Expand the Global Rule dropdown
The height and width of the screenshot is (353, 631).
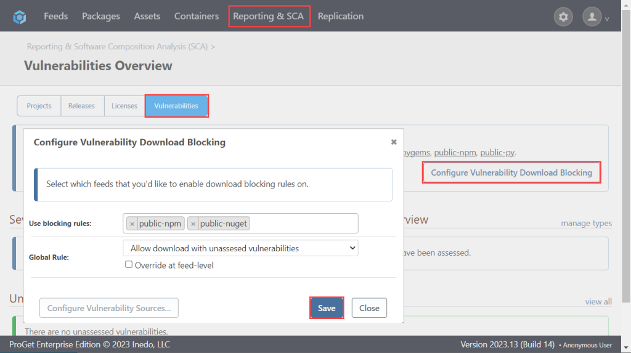(240, 248)
